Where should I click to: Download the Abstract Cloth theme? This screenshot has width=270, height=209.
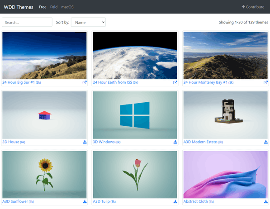pyautogui.click(x=266, y=201)
